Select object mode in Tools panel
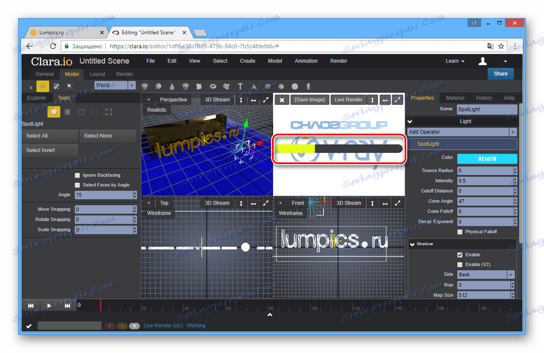Viewport: 544px width, 353px height. click(54, 112)
